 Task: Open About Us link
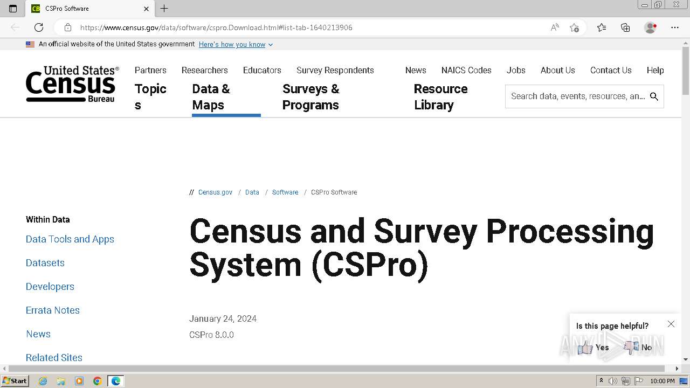(x=558, y=70)
